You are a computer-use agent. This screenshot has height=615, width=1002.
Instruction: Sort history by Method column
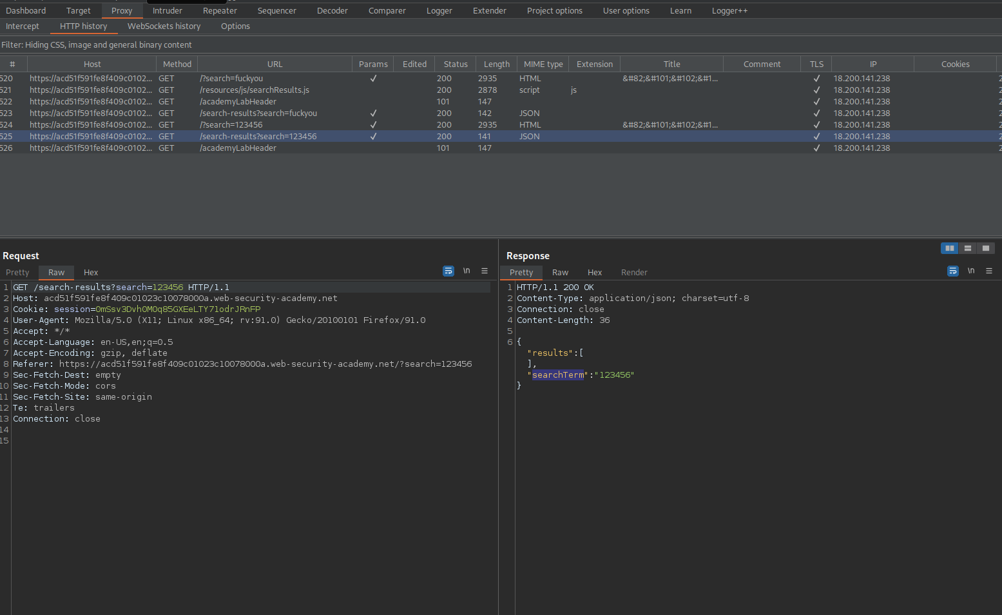pyautogui.click(x=177, y=64)
